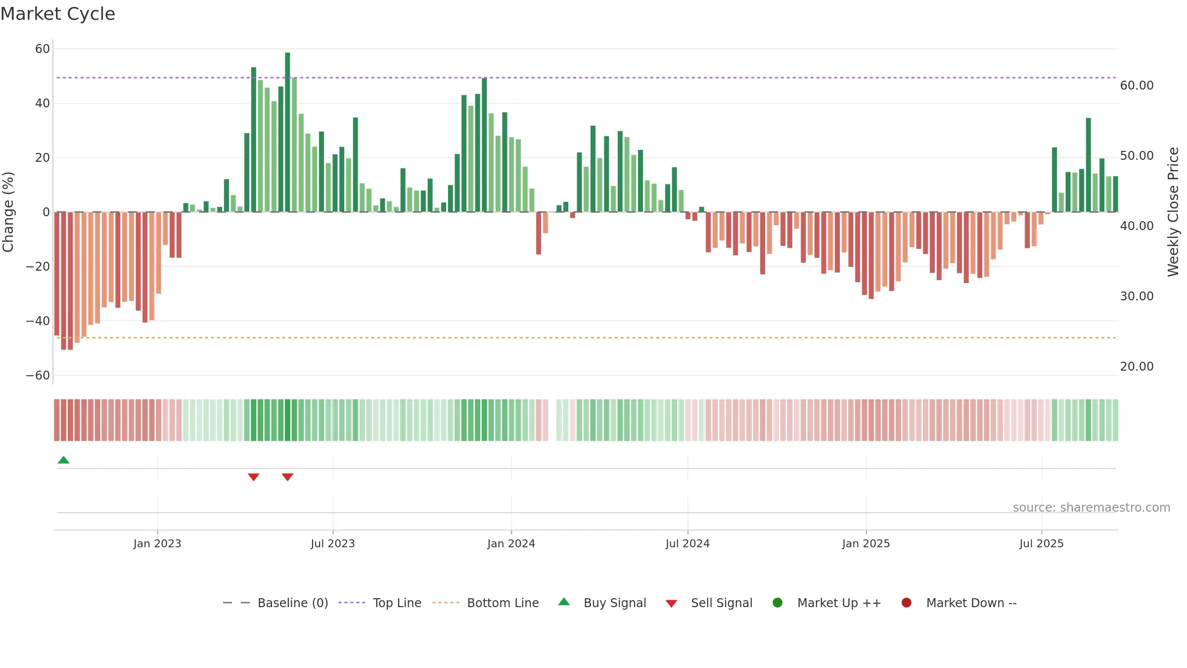Click the green triangle icon in legend
The width and height of the screenshot is (1187, 668).
[564, 602]
